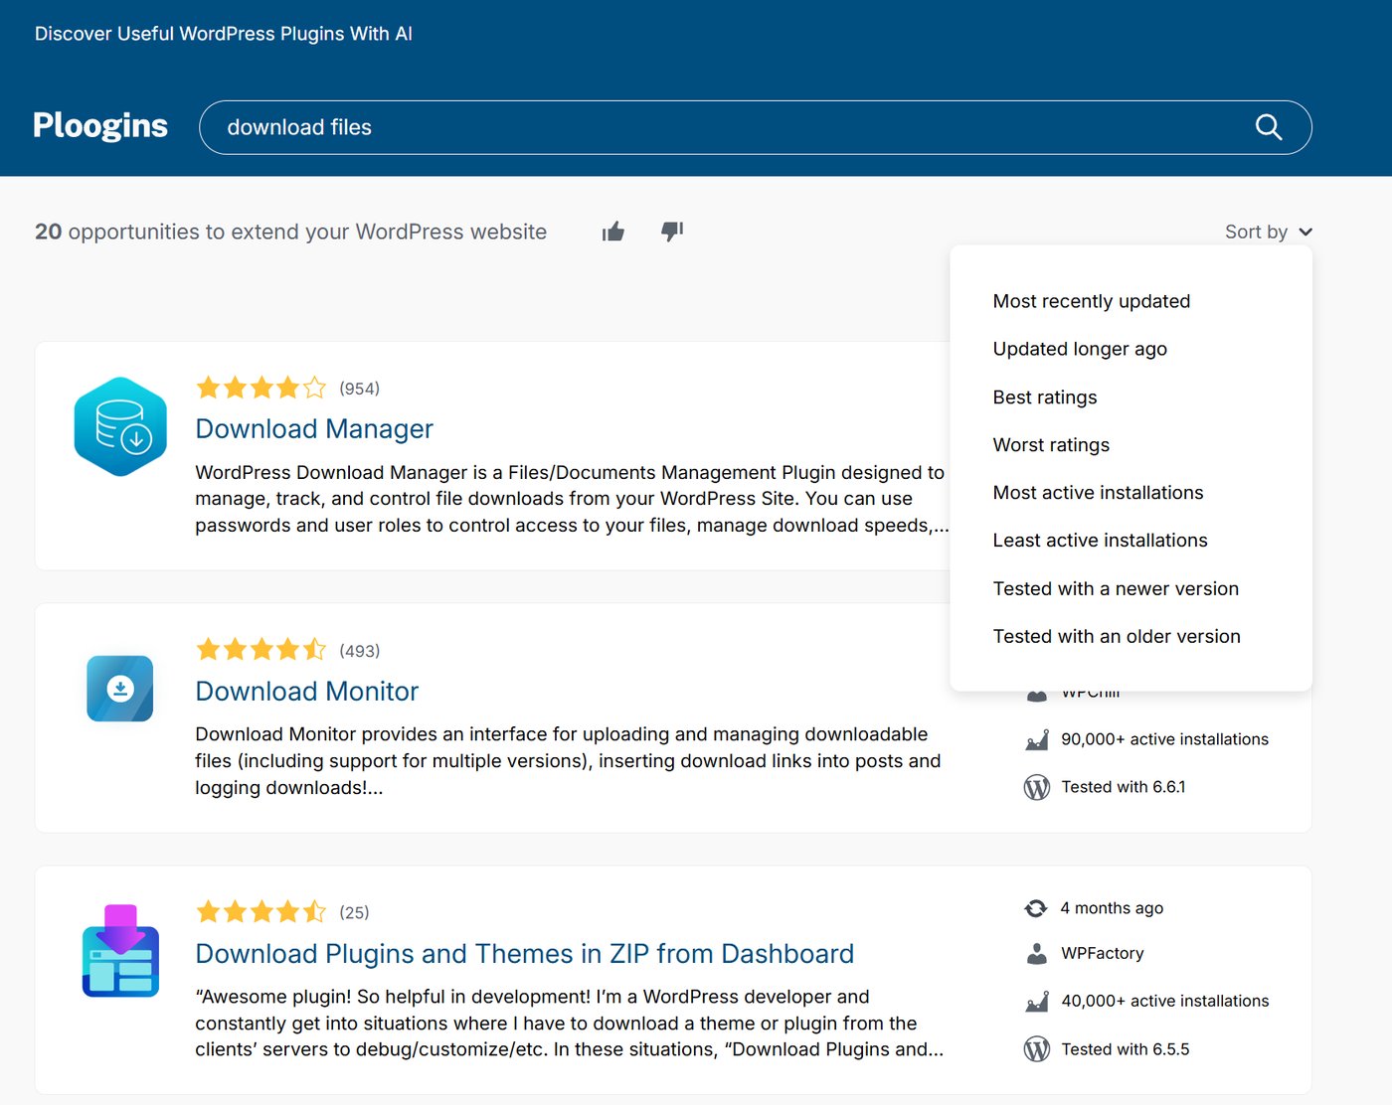Click the ZIP from Dashboard plugin icon
The width and height of the screenshot is (1392, 1105).
click(x=120, y=950)
